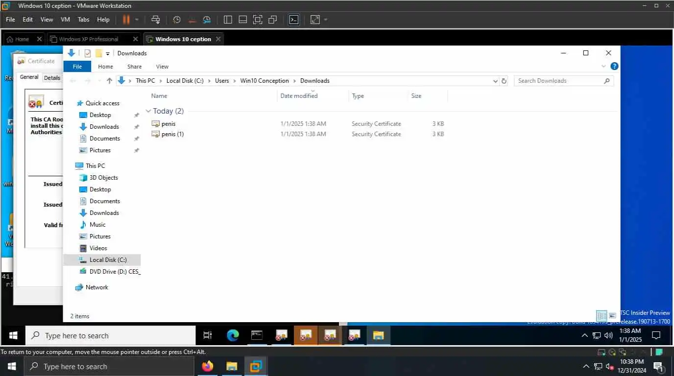
Task: Open Microsoft Edge on the guest taskbar
Action: (233, 335)
